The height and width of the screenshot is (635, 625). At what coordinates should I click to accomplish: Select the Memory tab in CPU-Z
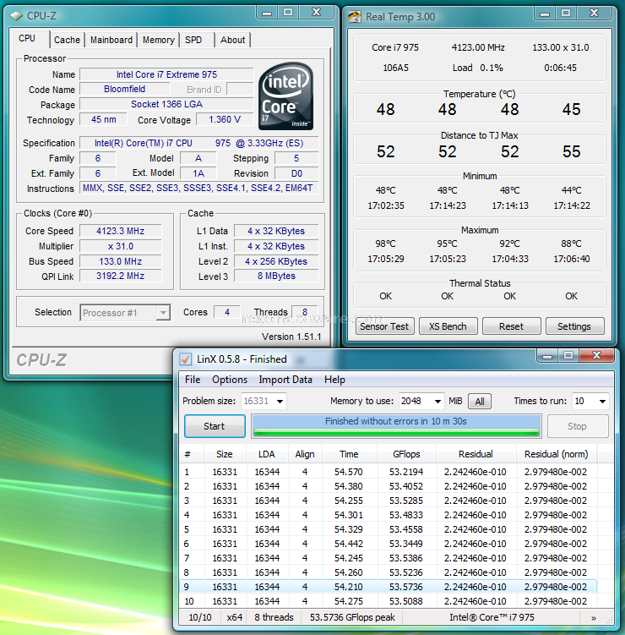click(159, 40)
